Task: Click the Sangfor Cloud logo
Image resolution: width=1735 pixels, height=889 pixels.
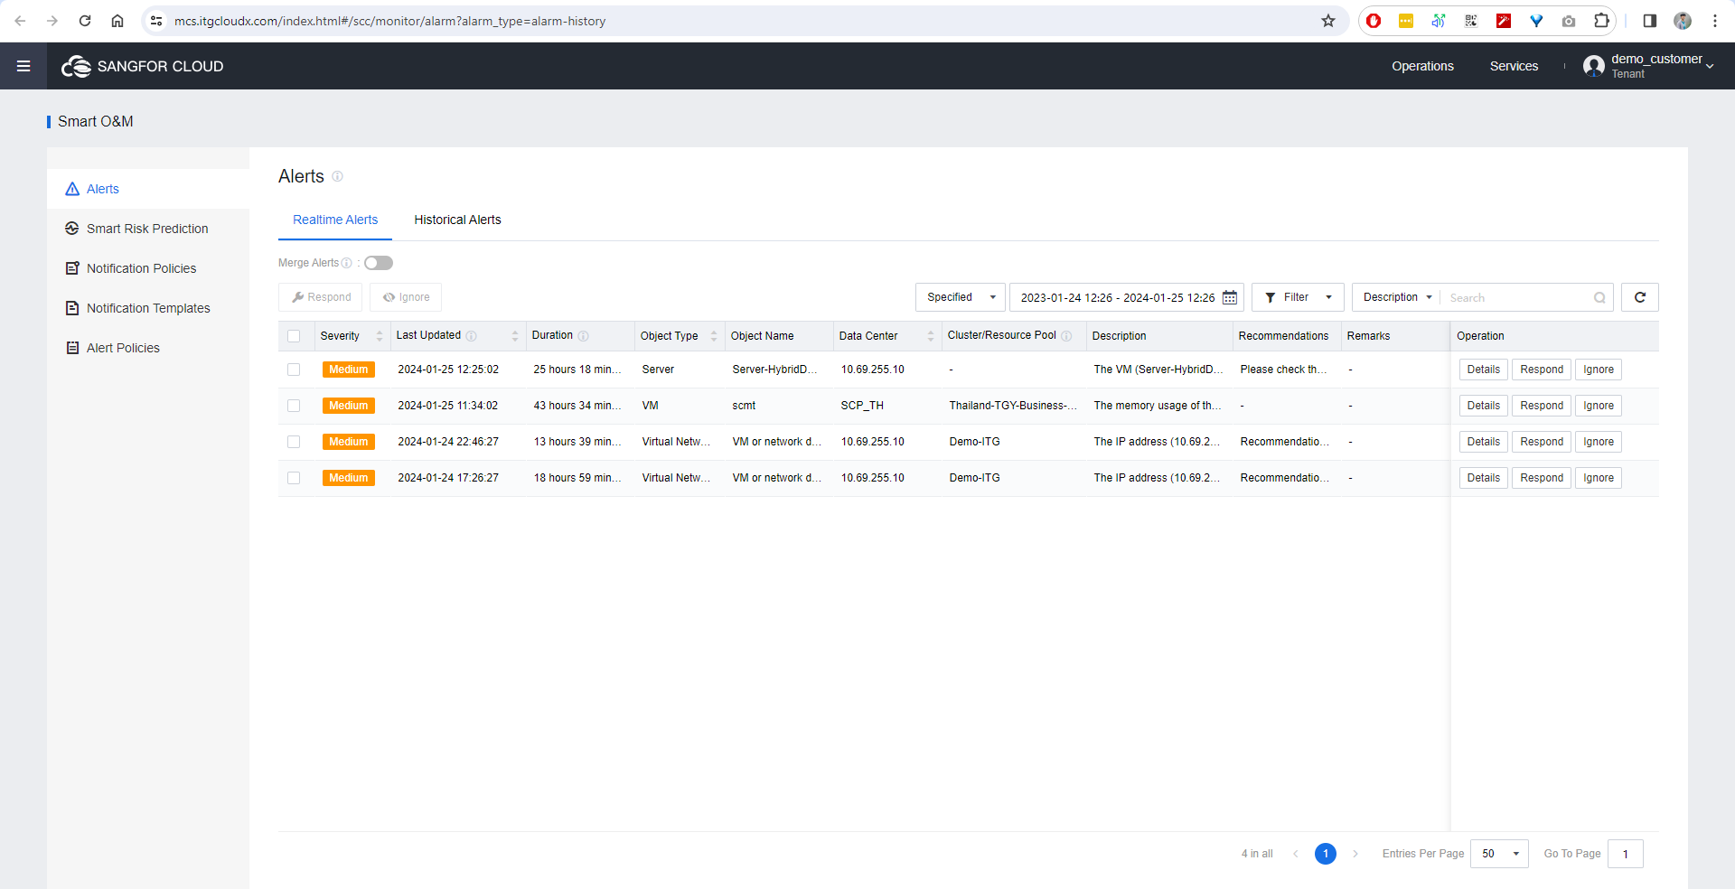Action: (x=141, y=65)
